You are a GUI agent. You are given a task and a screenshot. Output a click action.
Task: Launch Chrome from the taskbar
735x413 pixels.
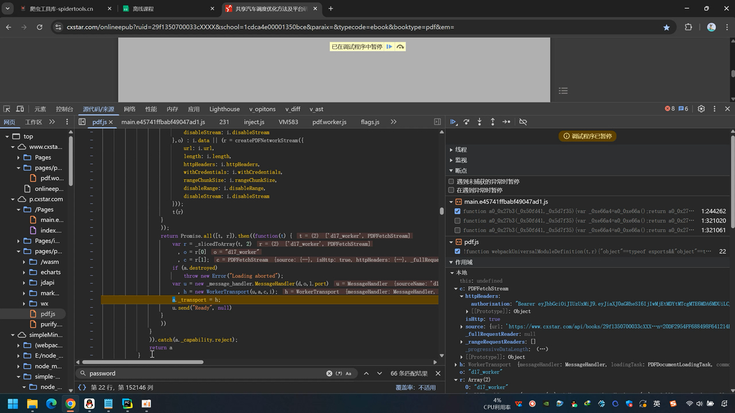[x=70, y=404]
